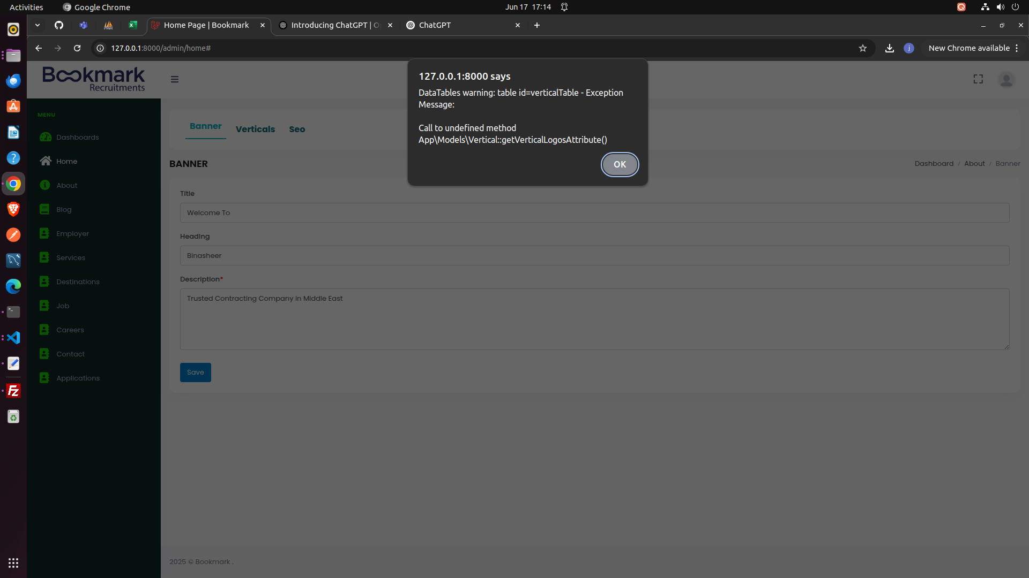The height and width of the screenshot is (578, 1029).
Task: Click the Save button under the banner form
Action: pyautogui.click(x=195, y=372)
